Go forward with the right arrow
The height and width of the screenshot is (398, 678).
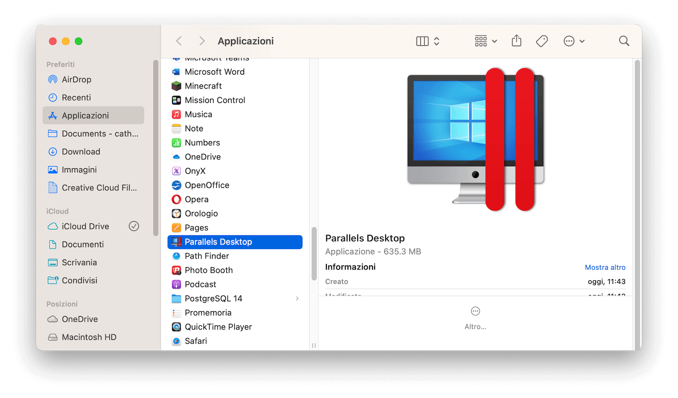click(202, 41)
